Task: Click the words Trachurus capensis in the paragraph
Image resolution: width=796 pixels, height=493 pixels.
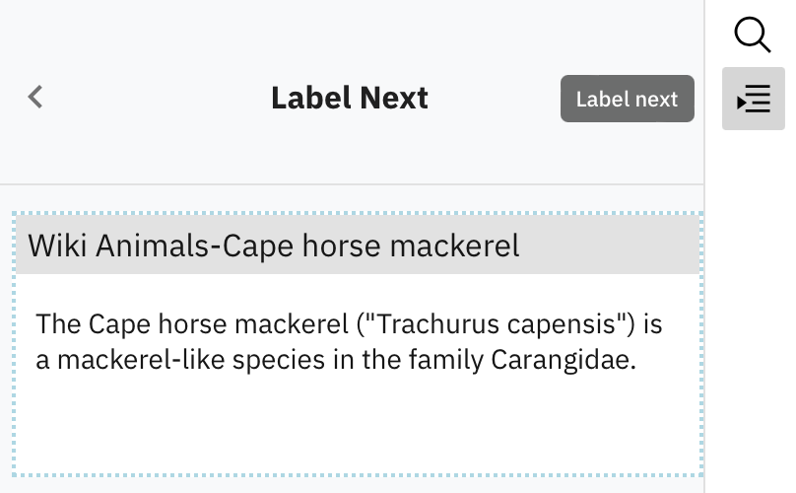Action: pyautogui.click(x=496, y=324)
